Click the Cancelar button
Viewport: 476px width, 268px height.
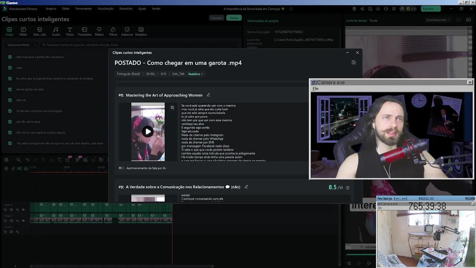click(x=216, y=18)
